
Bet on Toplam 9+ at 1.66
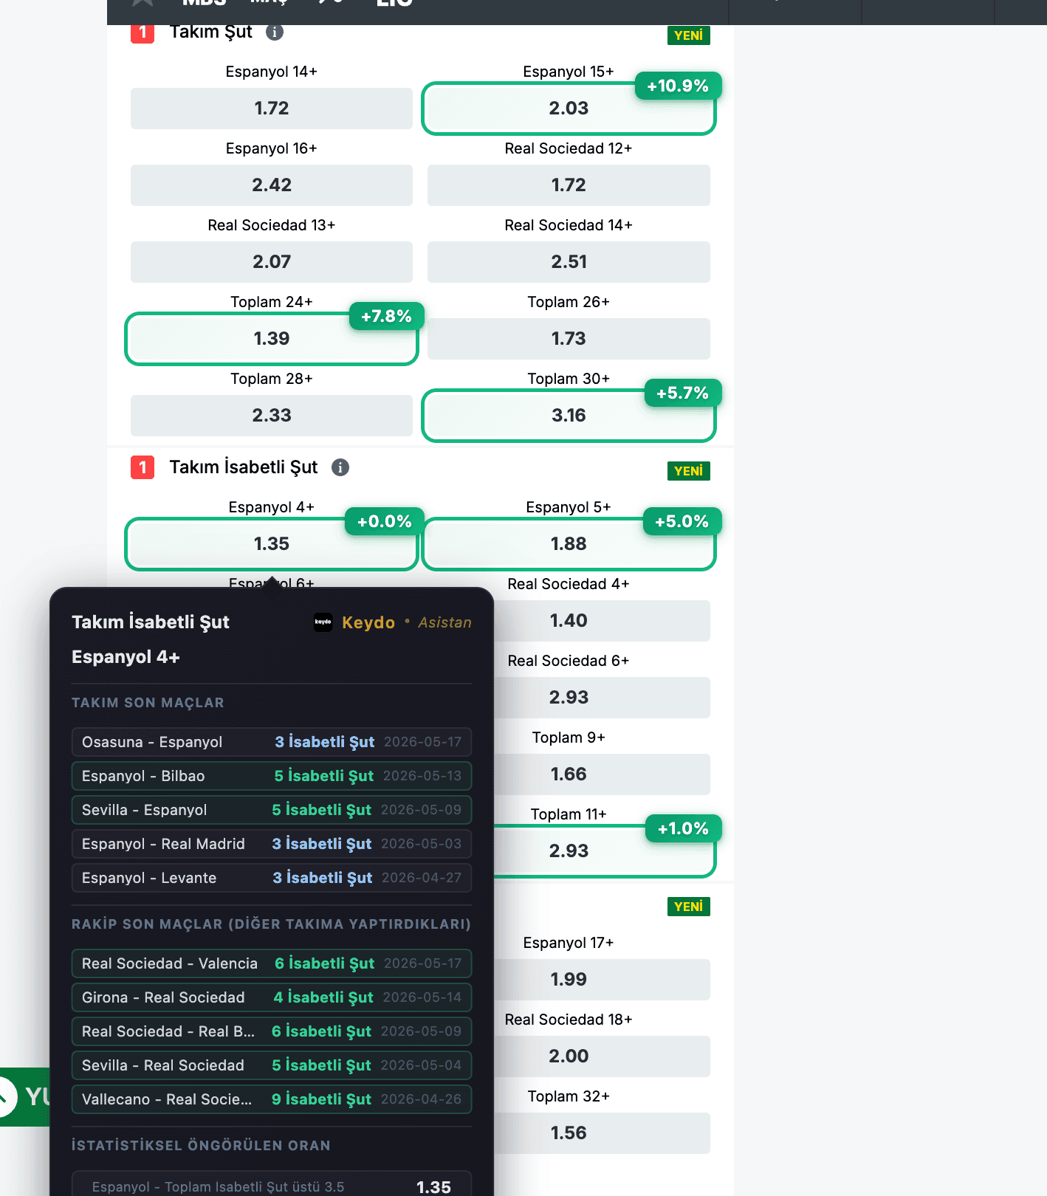(602, 774)
